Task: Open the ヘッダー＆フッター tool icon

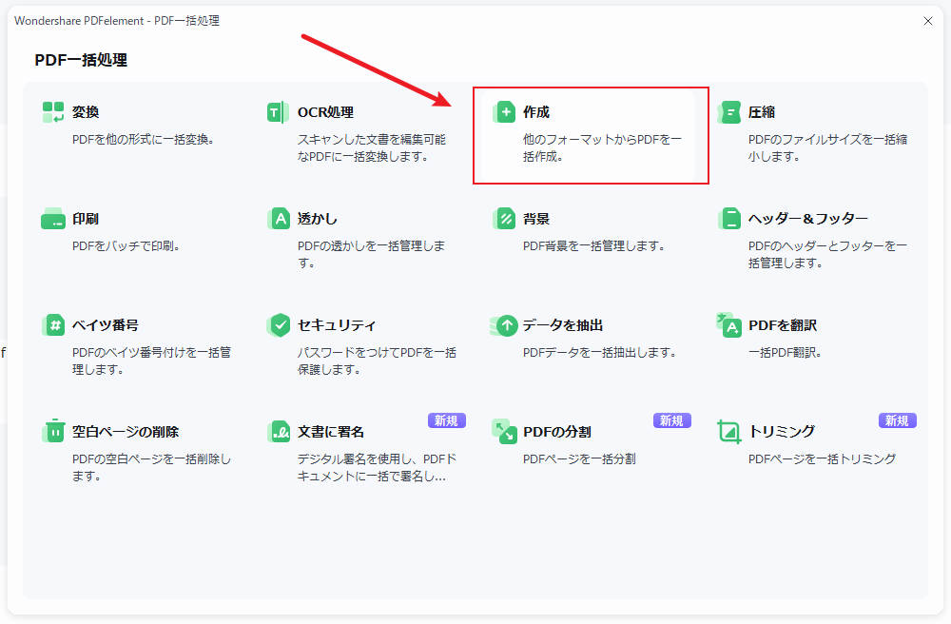Action: pyautogui.click(x=729, y=218)
